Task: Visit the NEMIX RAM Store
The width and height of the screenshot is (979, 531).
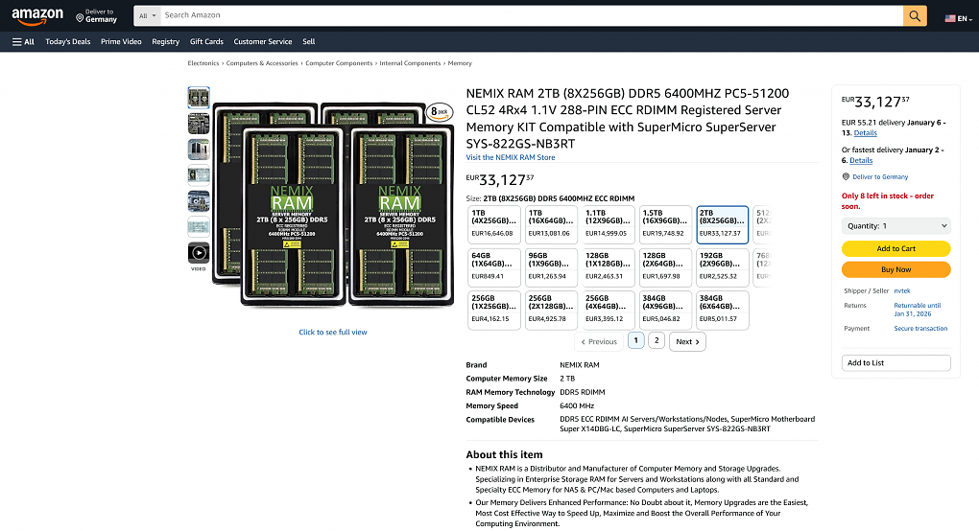Action: pyautogui.click(x=510, y=158)
